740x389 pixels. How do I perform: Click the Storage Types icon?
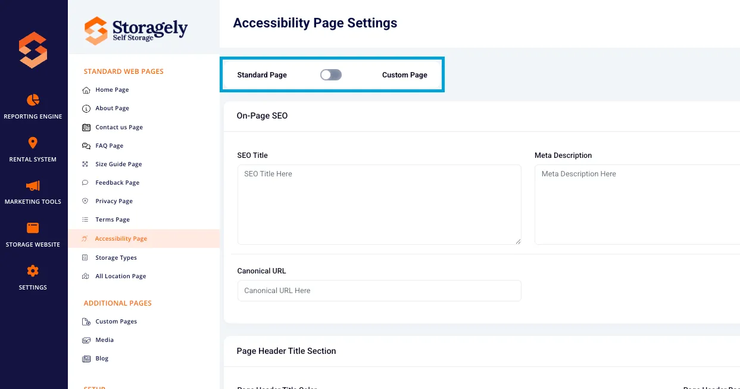tap(85, 258)
